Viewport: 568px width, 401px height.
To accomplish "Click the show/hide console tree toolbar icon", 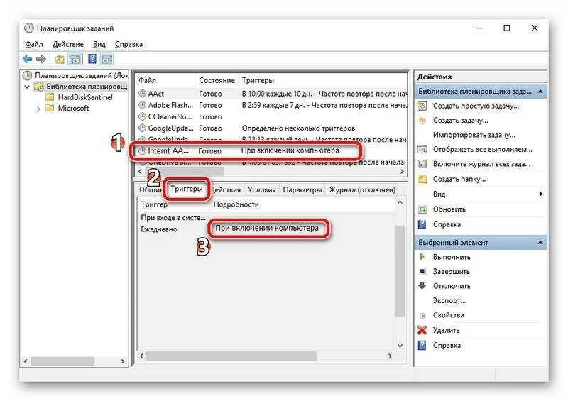I will coord(75,59).
